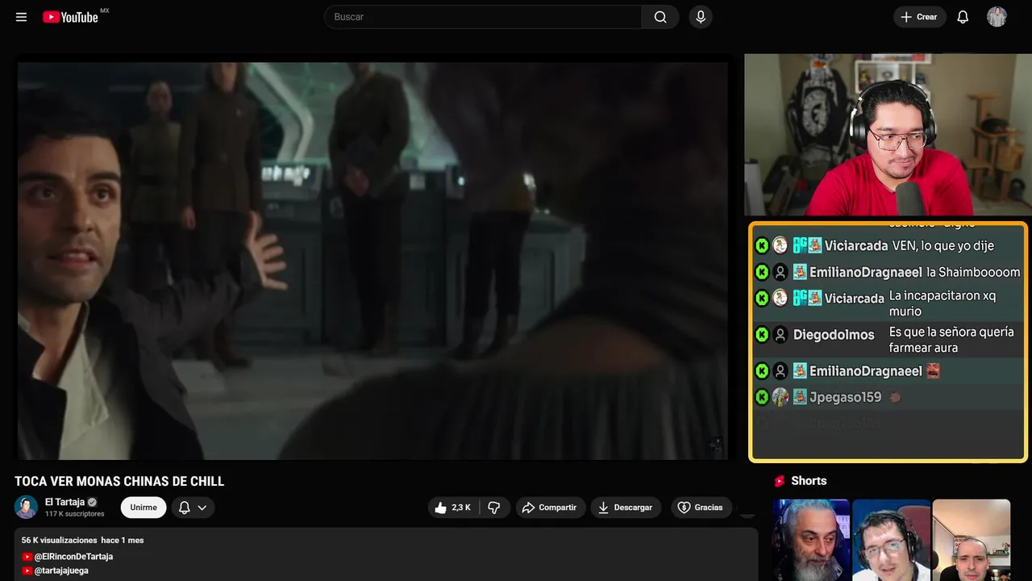Click the username Diegodolmos in chat
Screen dimensions: 1032x581
tap(834, 335)
